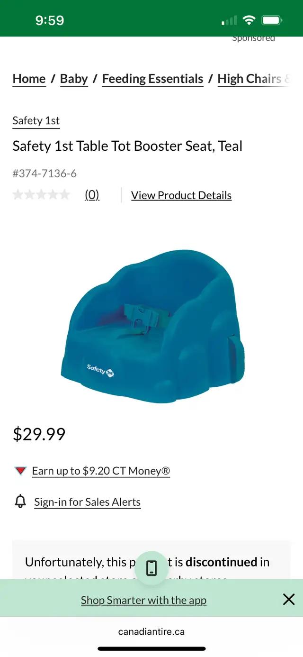Tap the floating phone app icon
Screen dimensions: 303x657
151,567
